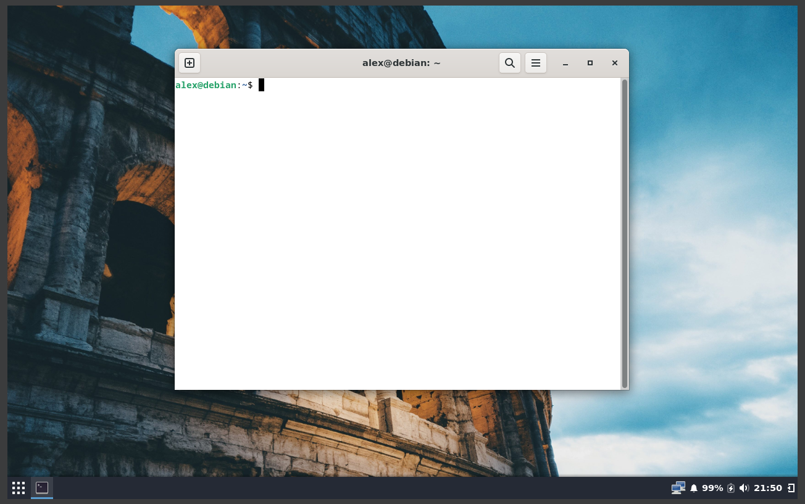Click the desktop wallpaper background
Screen dimensions: 805x504
93,247
